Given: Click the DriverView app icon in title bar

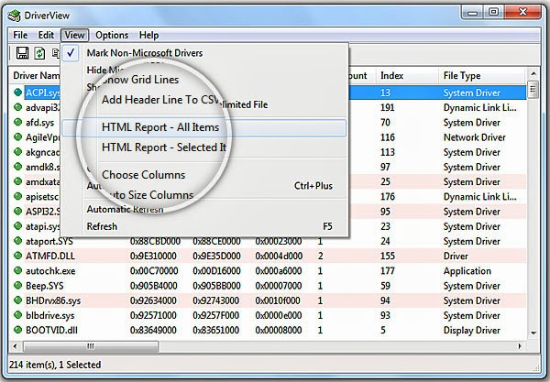Looking at the screenshot, I should (x=15, y=16).
